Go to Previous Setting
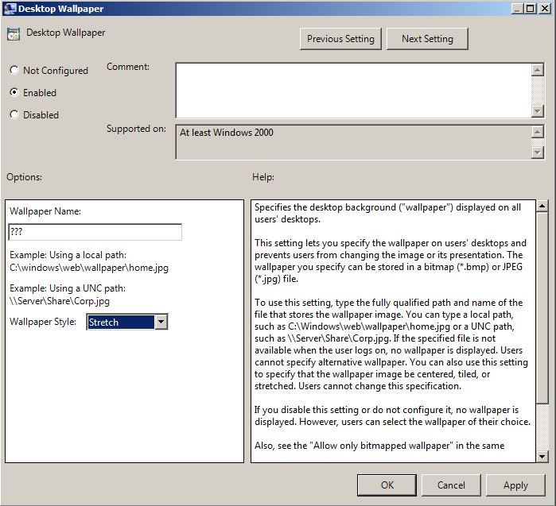This screenshot has width=556, height=506. (340, 39)
